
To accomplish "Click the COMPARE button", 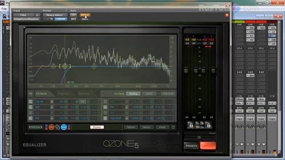I will 61,19.
